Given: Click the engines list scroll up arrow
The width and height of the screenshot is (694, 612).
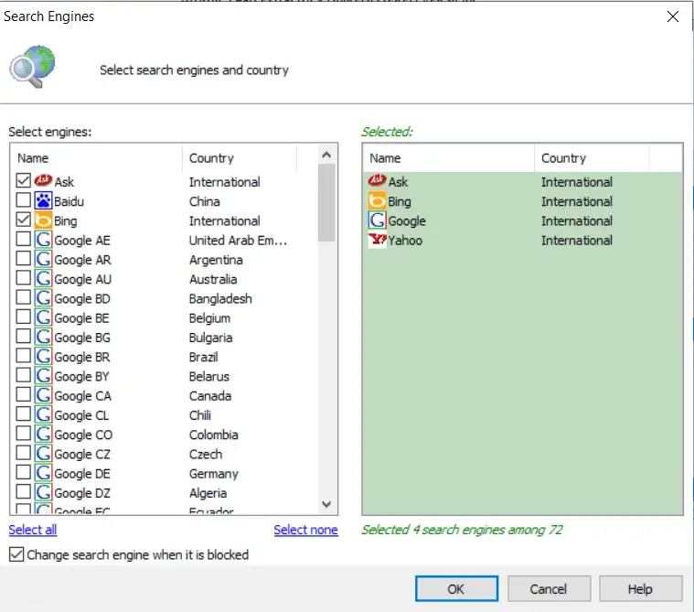Looking at the screenshot, I should coord(326,155).
